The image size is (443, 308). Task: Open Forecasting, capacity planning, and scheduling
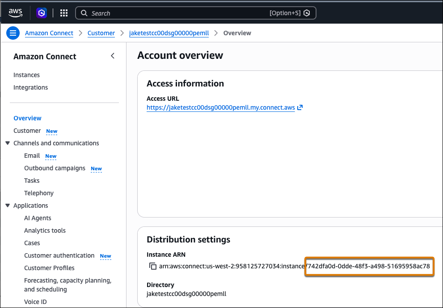[68, 285]
